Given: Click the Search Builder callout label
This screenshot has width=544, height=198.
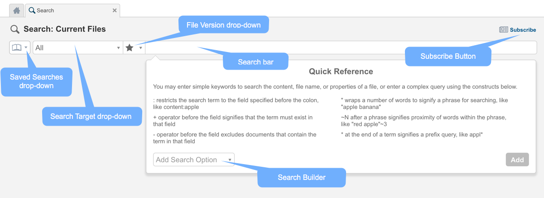Looking at the screenshot, I should 301,178.
